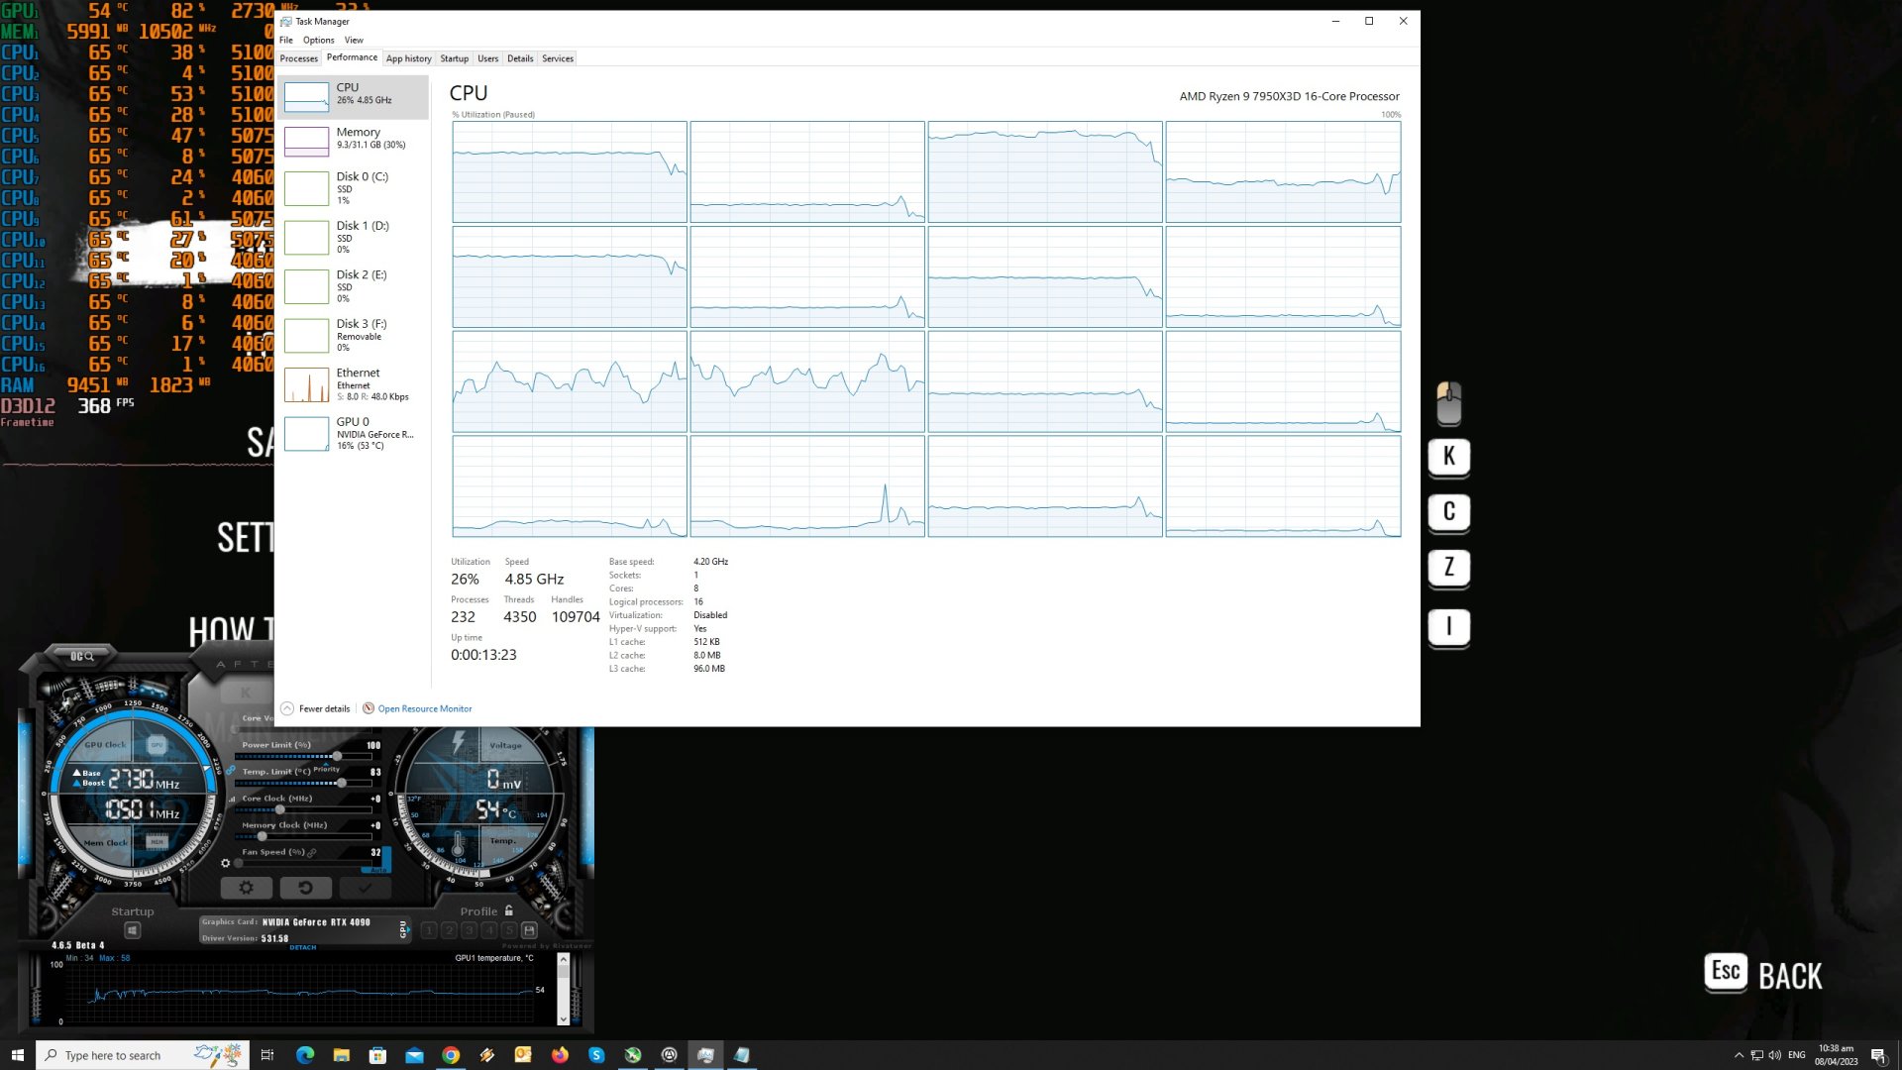Switch to the Processes tab

point(298,58)
